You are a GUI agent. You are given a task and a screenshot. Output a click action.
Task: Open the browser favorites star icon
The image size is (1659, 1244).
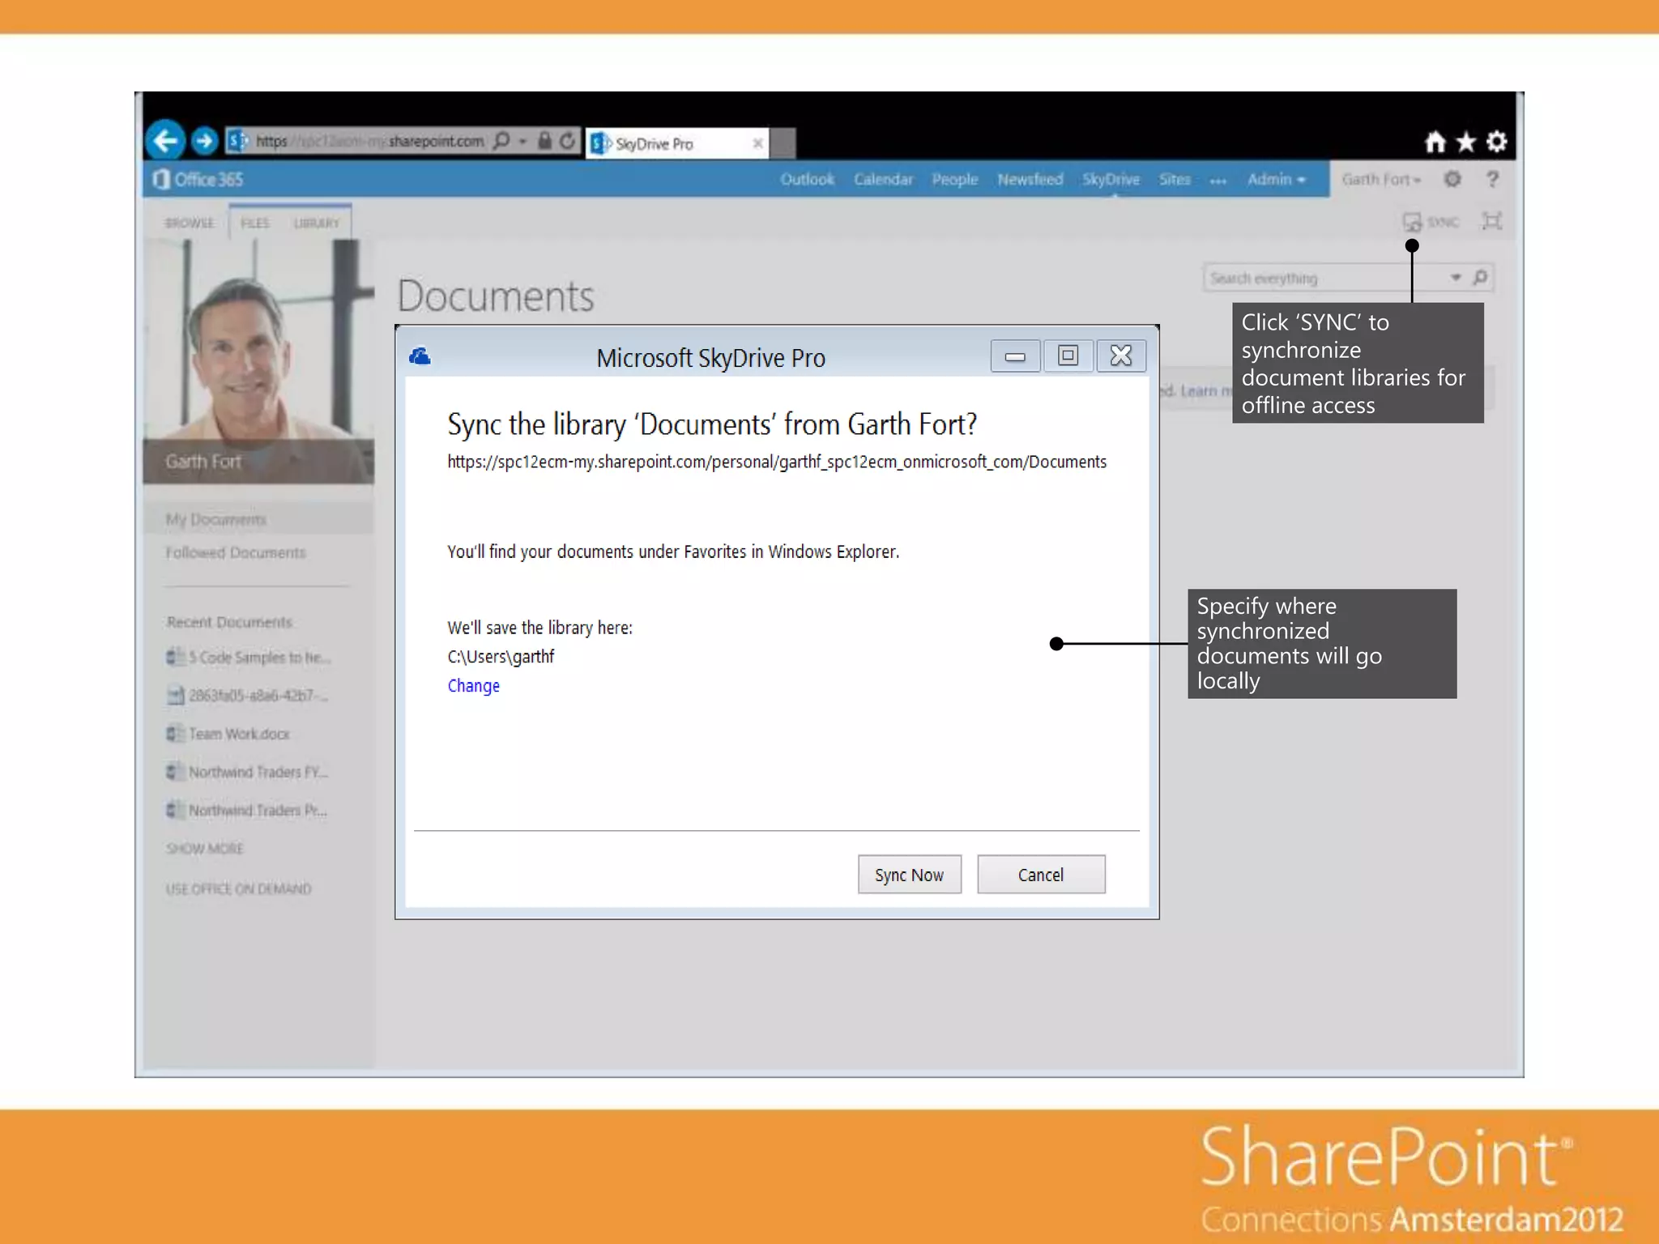(1465, 143)
